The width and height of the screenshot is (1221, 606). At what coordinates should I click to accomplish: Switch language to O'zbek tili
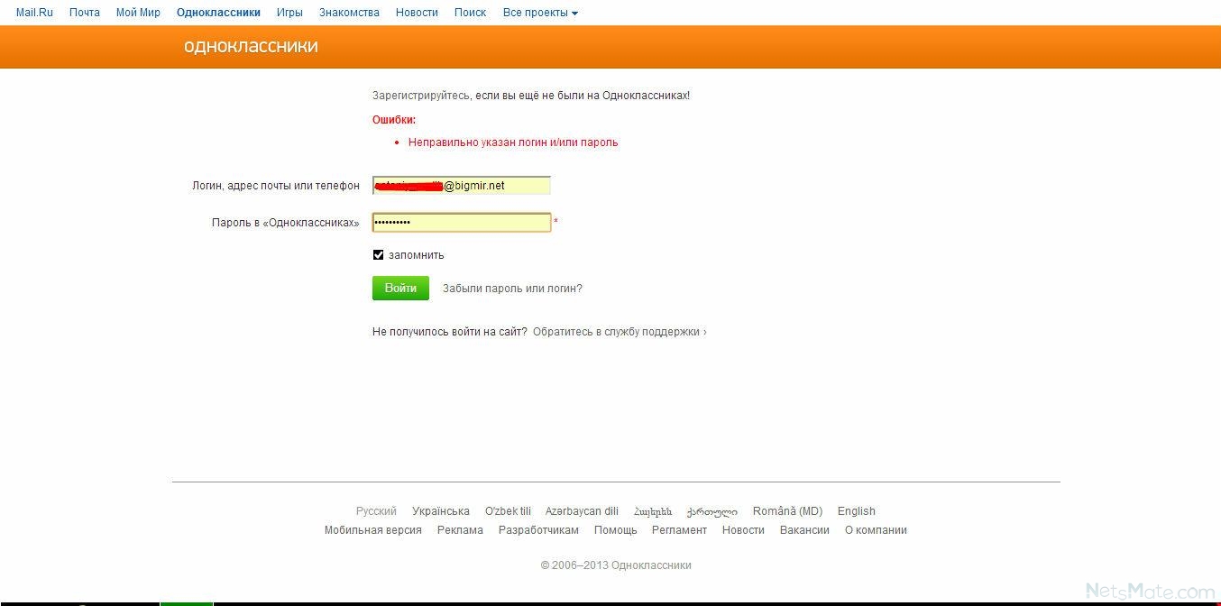508,511
